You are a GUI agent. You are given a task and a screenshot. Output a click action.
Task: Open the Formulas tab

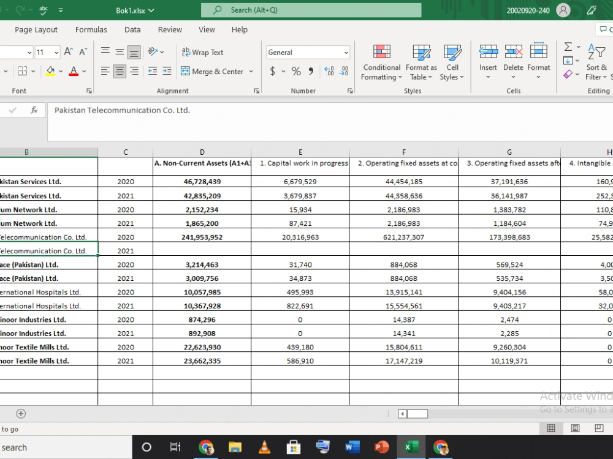[91, 29]
